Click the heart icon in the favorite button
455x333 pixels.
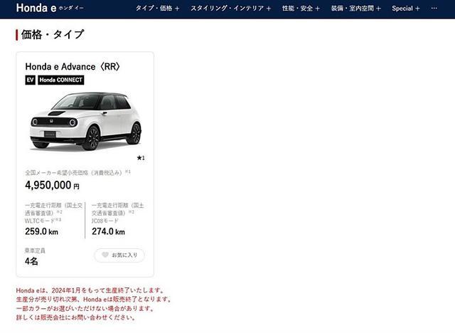point(105,255)
